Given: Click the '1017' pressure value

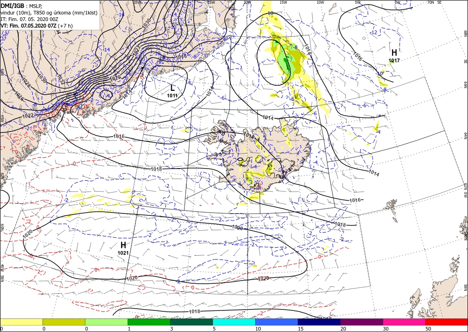Looking at the screenshot, I should click(394, 60).
